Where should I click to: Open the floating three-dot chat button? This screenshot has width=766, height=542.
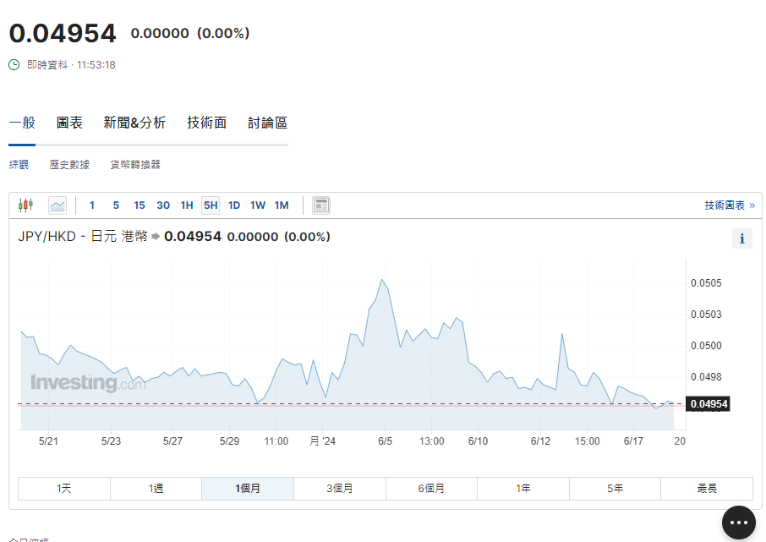tap(739, 523)
